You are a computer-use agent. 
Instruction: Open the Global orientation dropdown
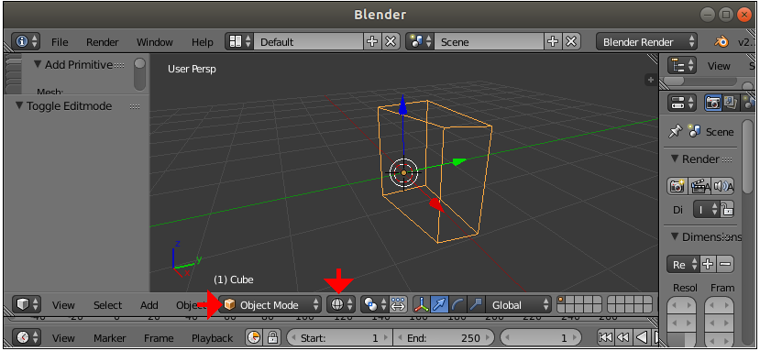click(x=519, y=305)
